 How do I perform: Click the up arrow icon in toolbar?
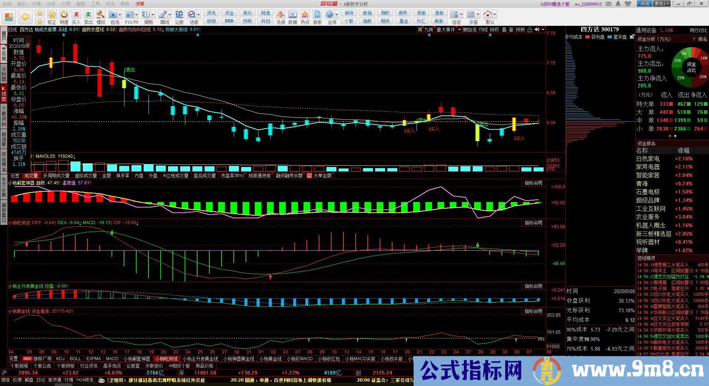(40, 13)
